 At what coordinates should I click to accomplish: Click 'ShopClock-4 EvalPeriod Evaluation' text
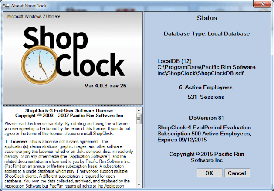204,128
